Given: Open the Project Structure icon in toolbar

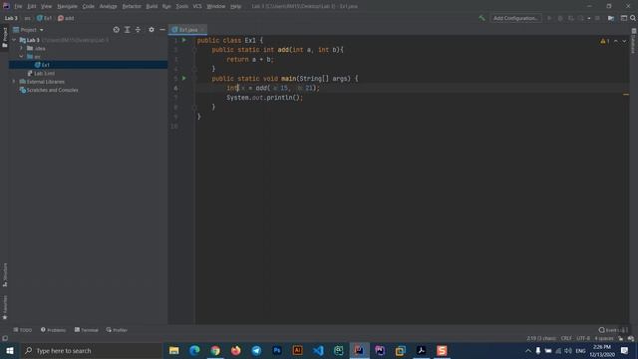Looking at the screenshot, I should pyautogui.click(x=611, y=18).
